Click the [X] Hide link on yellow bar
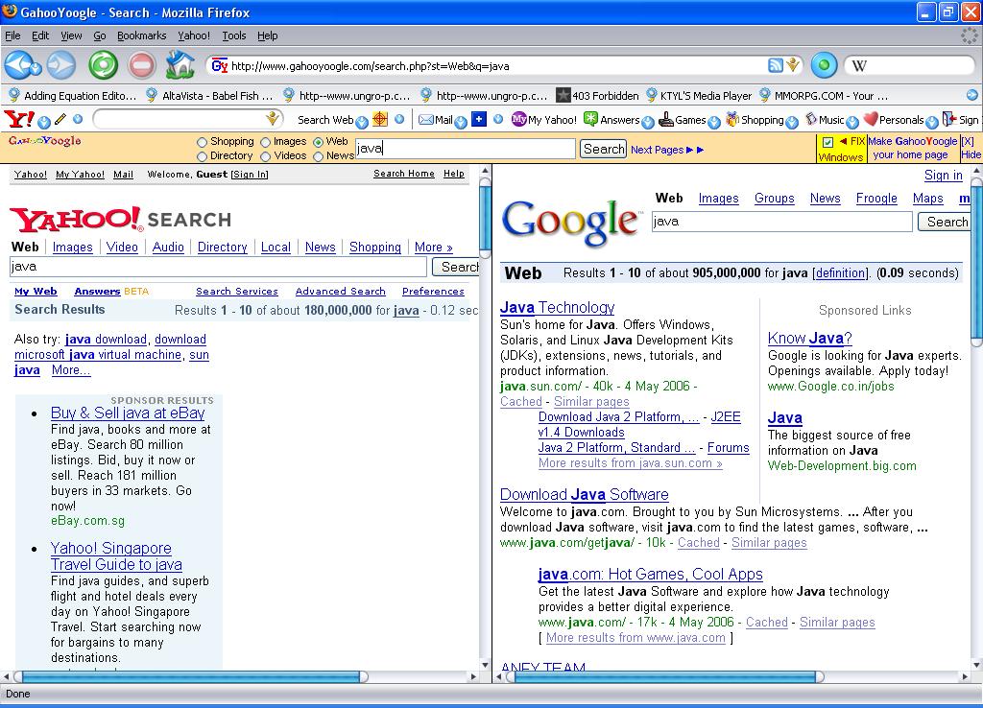This screenshot has width=983, height=708. click(x=970, y=149)
